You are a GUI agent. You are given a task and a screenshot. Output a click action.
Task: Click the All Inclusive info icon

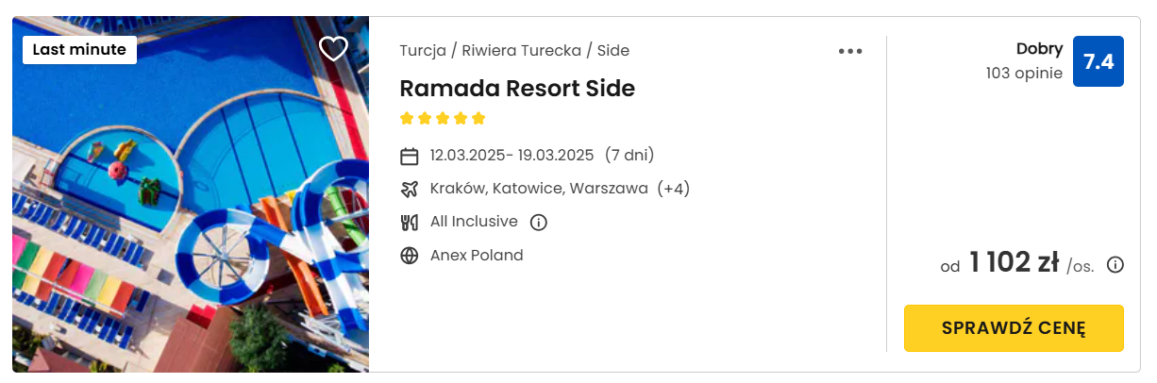coord(538,223)
